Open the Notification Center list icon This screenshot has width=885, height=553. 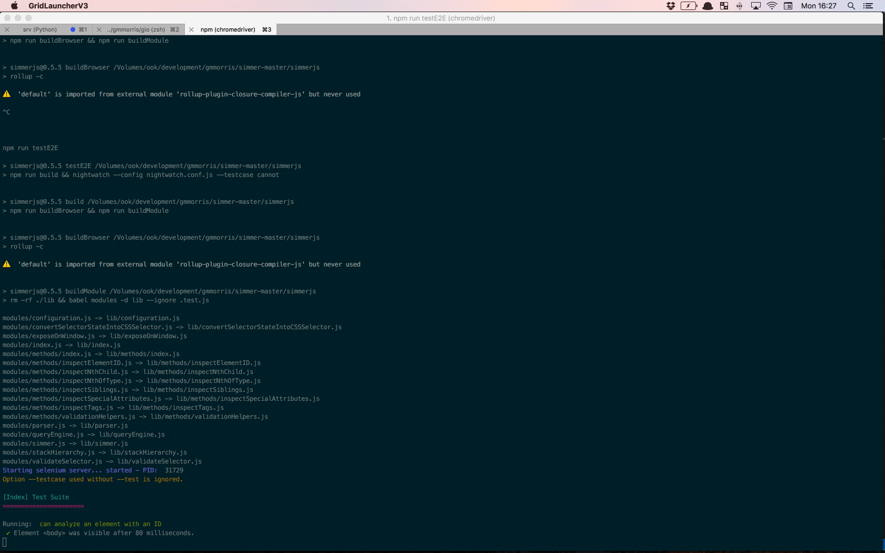868,6
